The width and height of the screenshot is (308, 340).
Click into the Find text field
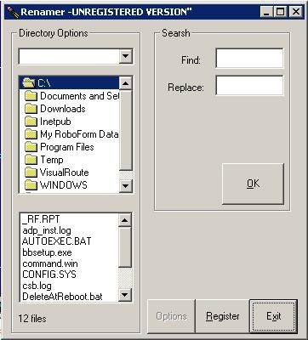pyautogui.click(x=249, y=59)
